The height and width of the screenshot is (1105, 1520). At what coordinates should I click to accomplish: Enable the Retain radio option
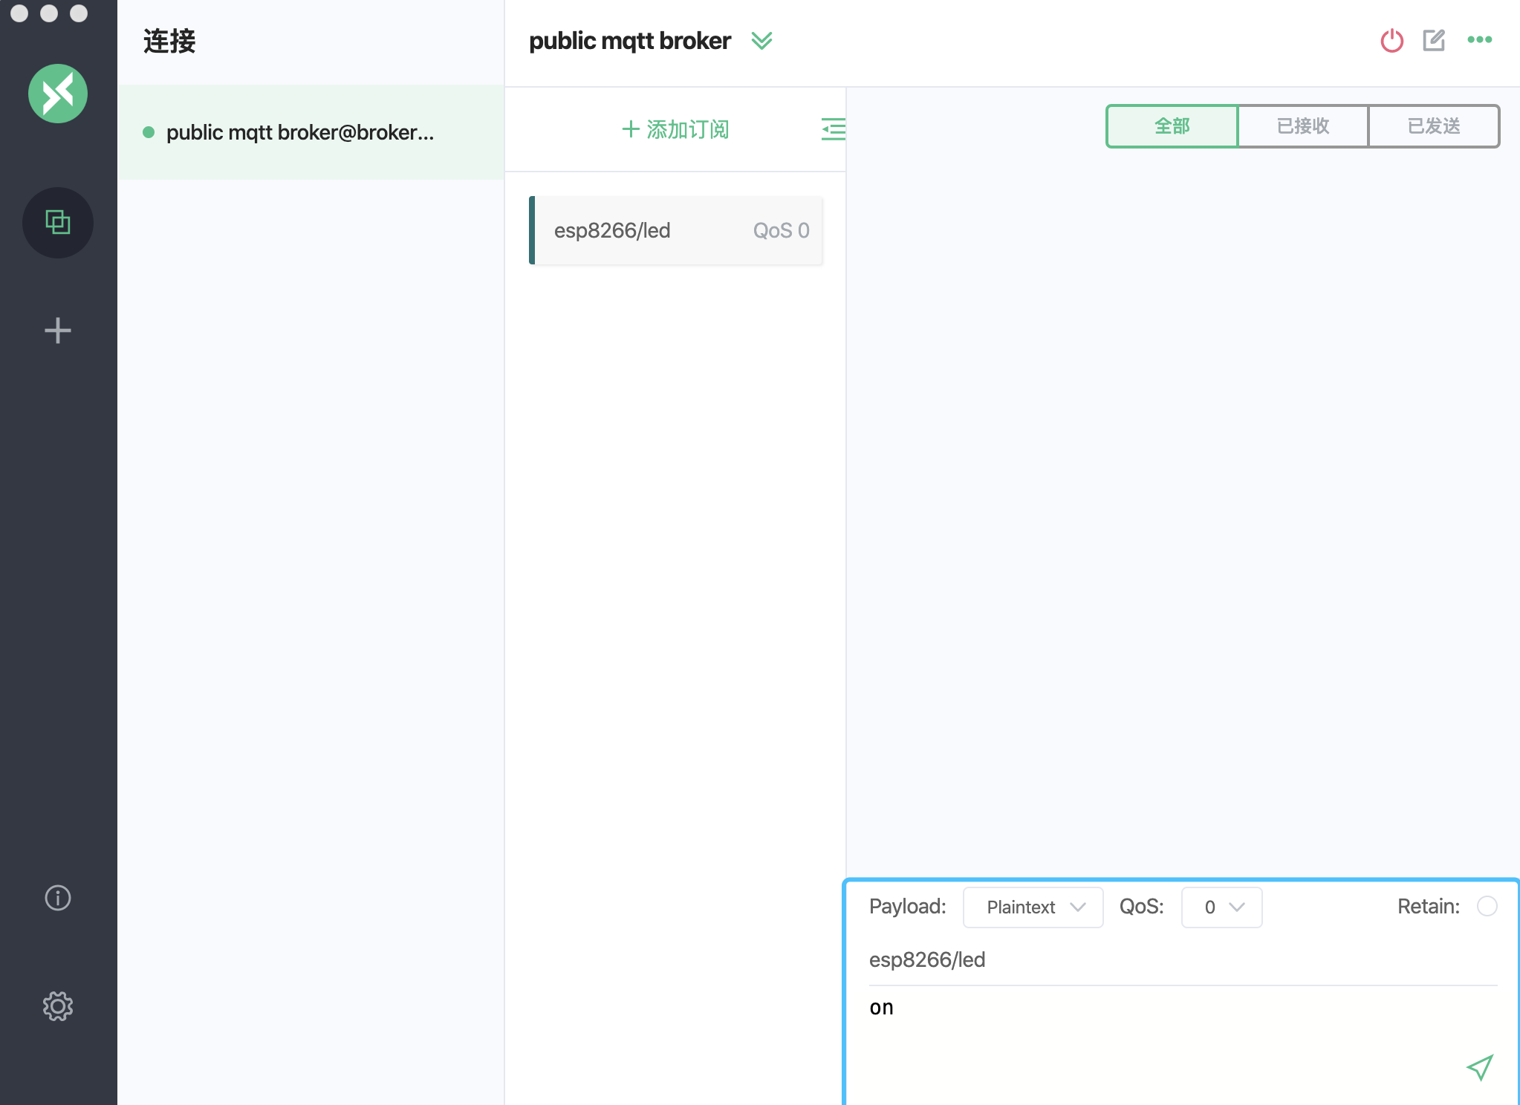[1487, 906]
